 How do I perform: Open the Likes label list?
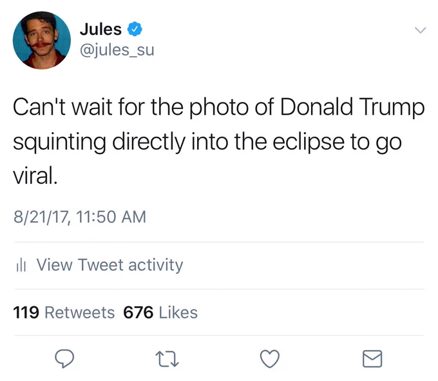[x=178, y=313]
